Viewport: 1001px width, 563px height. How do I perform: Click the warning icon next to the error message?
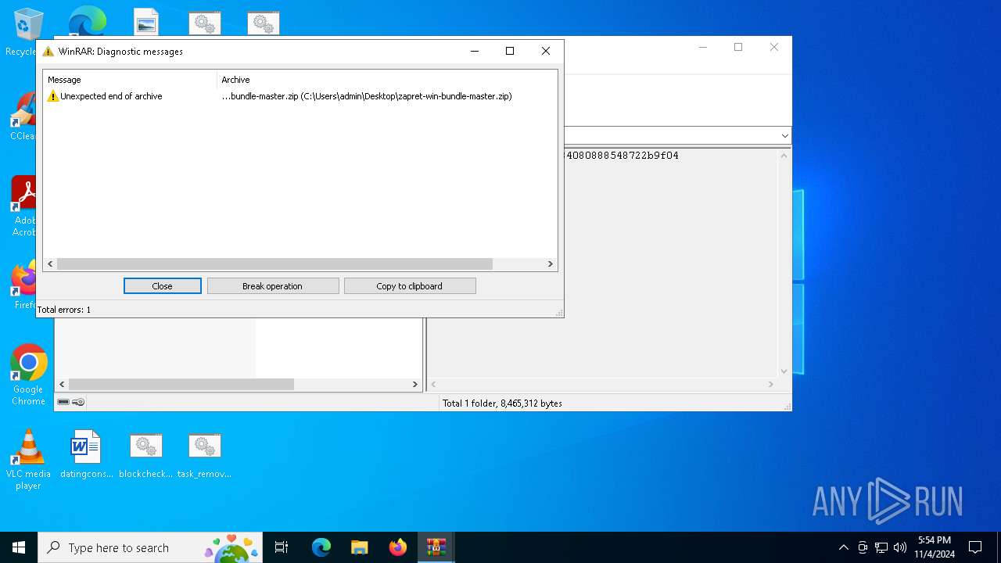[53, 96]
